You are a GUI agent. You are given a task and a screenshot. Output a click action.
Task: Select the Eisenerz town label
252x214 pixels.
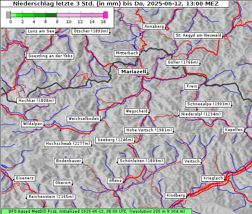tap(24, 178)
